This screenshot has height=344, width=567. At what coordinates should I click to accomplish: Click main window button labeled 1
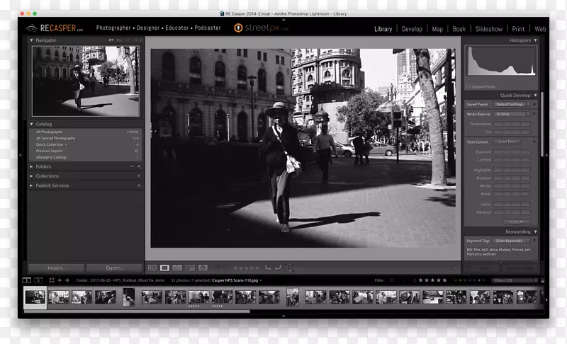tap(26, 280)
